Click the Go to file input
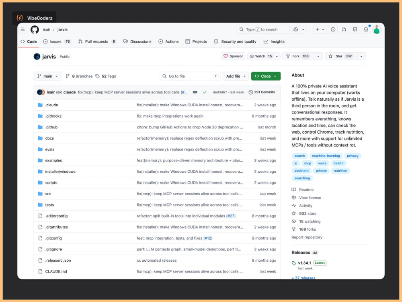This screenshot has height=302, width=402. click(x=190, y=76)
